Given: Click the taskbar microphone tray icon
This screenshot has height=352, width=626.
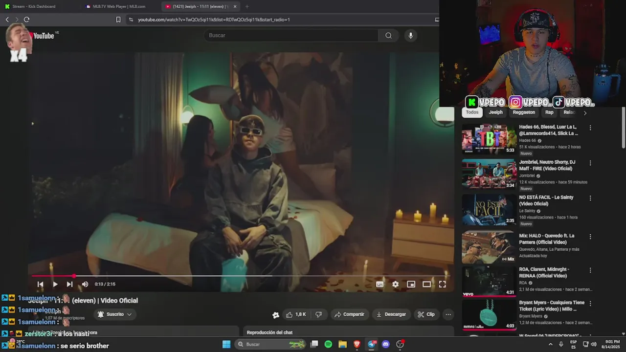Looking at the screenshot, I should (561, 344).
